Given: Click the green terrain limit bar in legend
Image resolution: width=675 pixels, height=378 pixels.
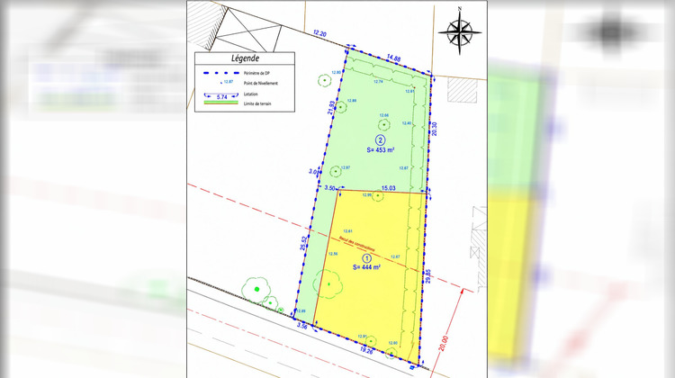Looking at the screenshot, I should point(221,103).
